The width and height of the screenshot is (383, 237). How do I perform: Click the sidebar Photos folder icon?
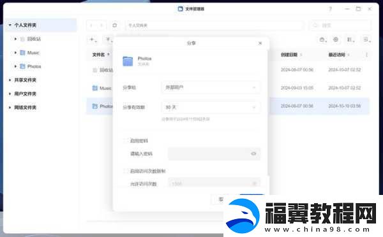pos(22,66)
